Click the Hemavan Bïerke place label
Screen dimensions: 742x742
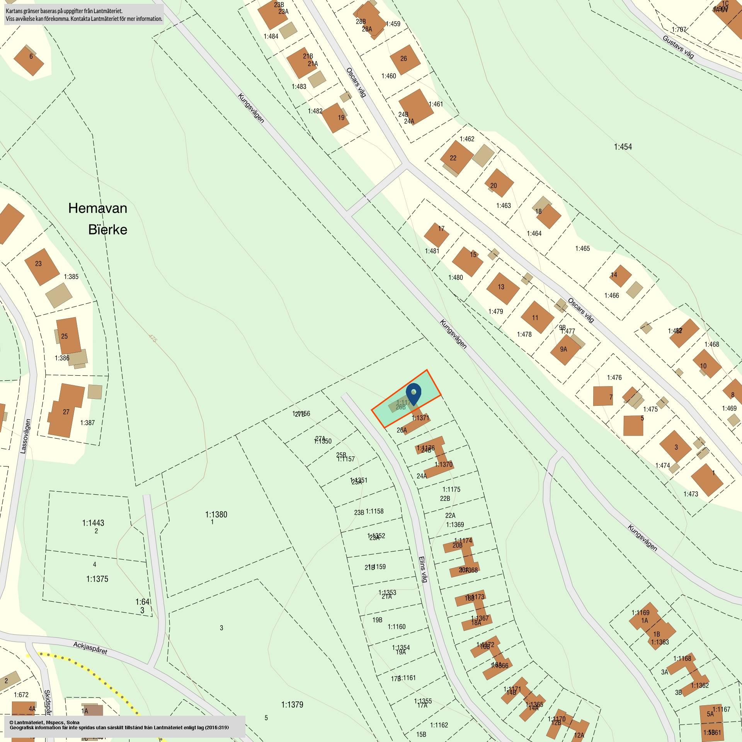pos(98,219)
